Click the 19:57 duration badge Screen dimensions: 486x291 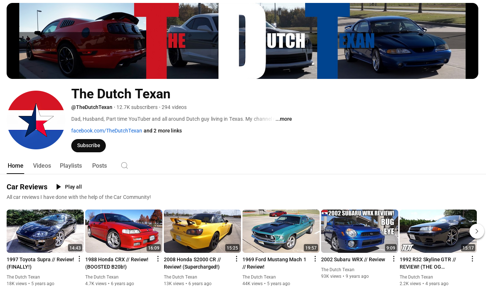[x=311, y=248]
